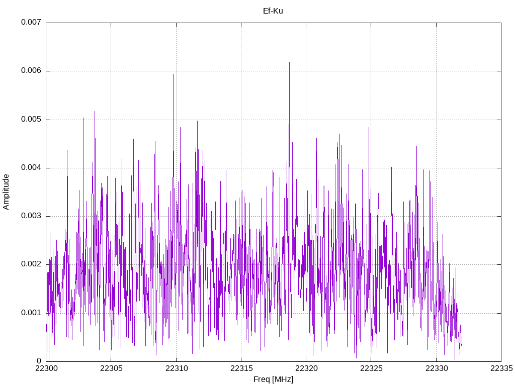Click the x-axis tick label 22335
Image resolution: width=515 pixels, height=386 pixels.
tap(501, 368)
